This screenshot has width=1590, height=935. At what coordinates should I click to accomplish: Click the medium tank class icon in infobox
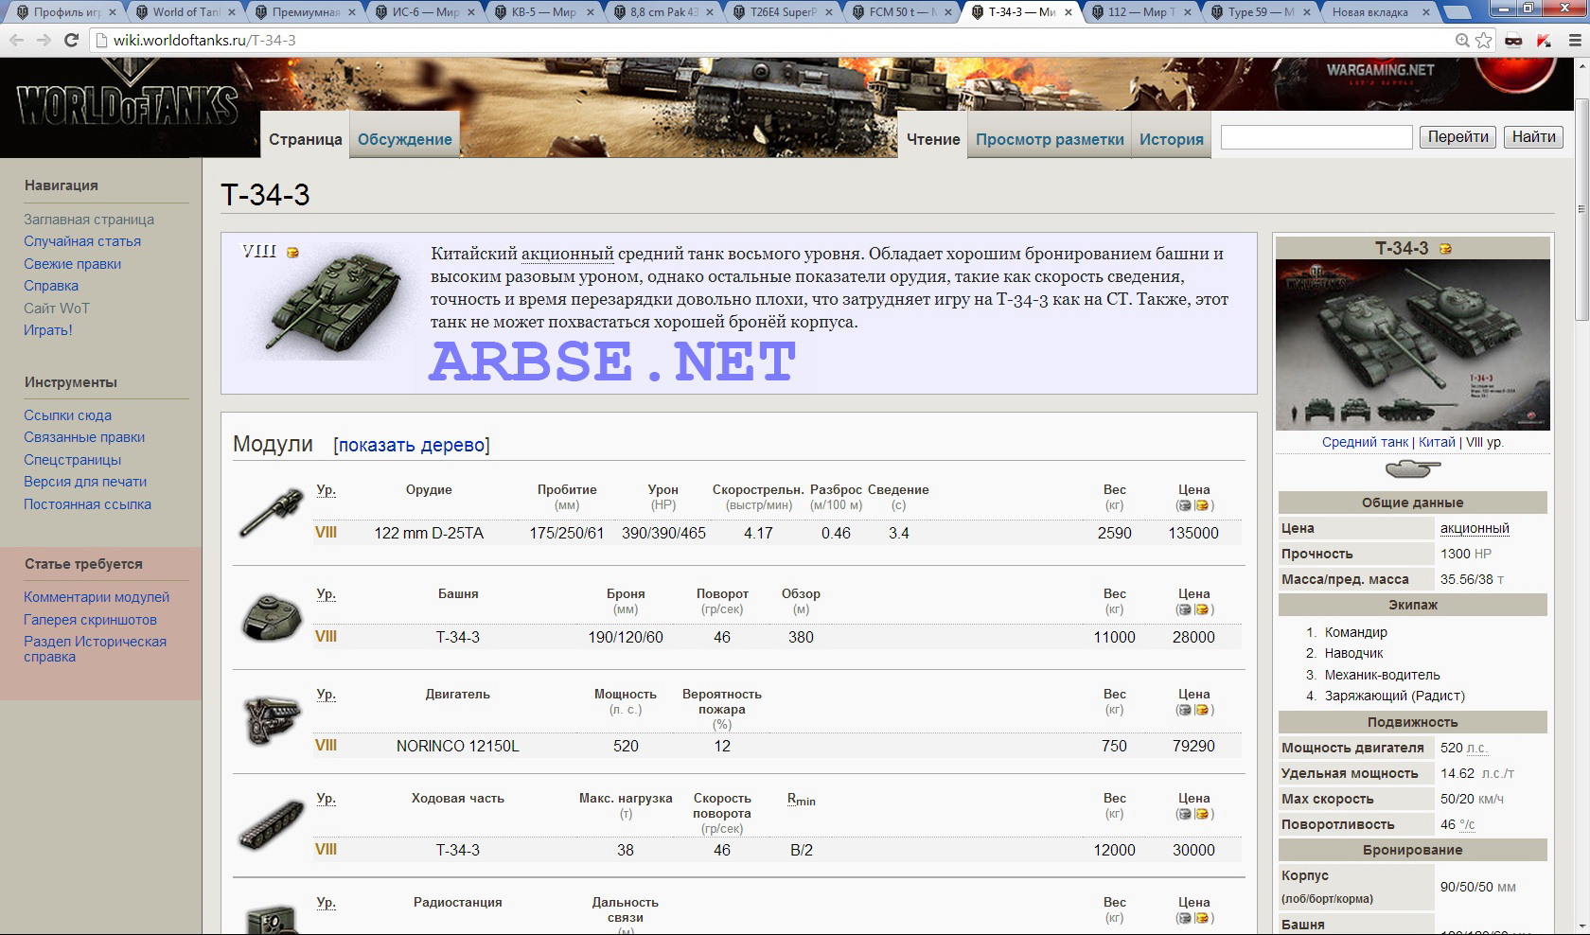click(x=1412, y=468)
